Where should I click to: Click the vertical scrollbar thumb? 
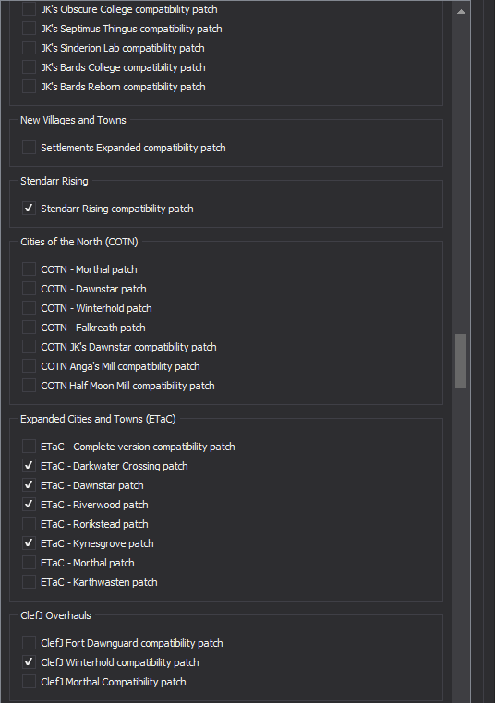461,361
